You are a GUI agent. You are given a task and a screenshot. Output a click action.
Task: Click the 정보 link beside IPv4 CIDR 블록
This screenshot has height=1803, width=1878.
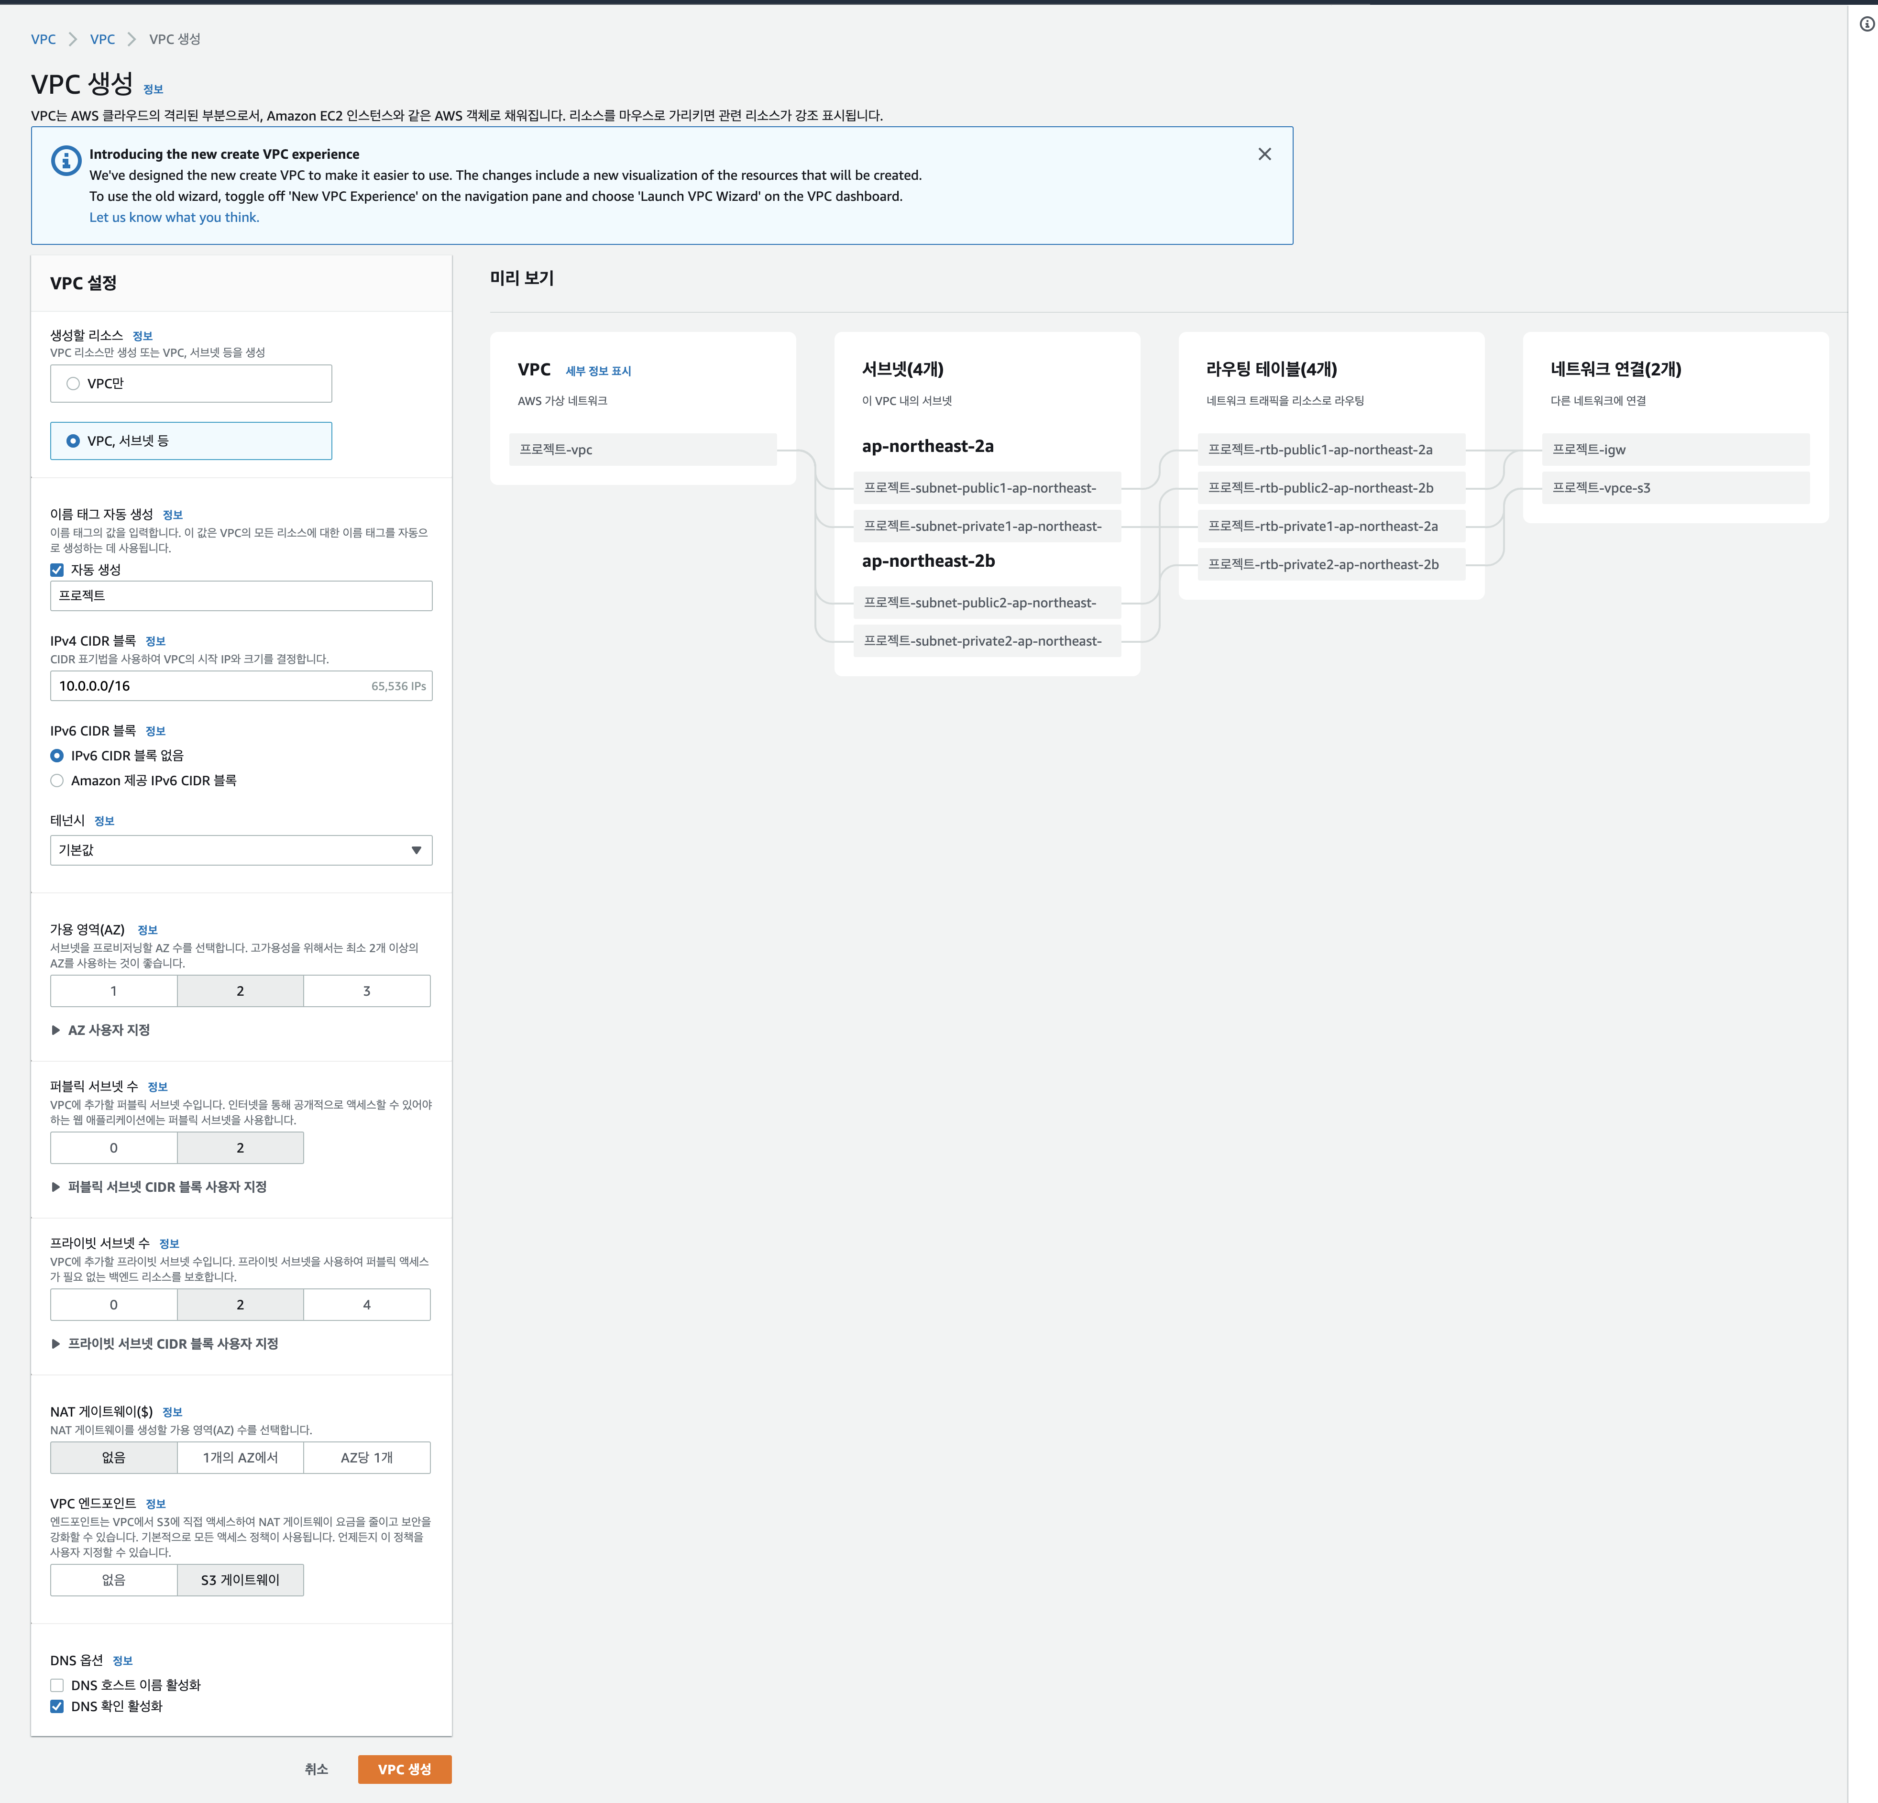(155, 641)
